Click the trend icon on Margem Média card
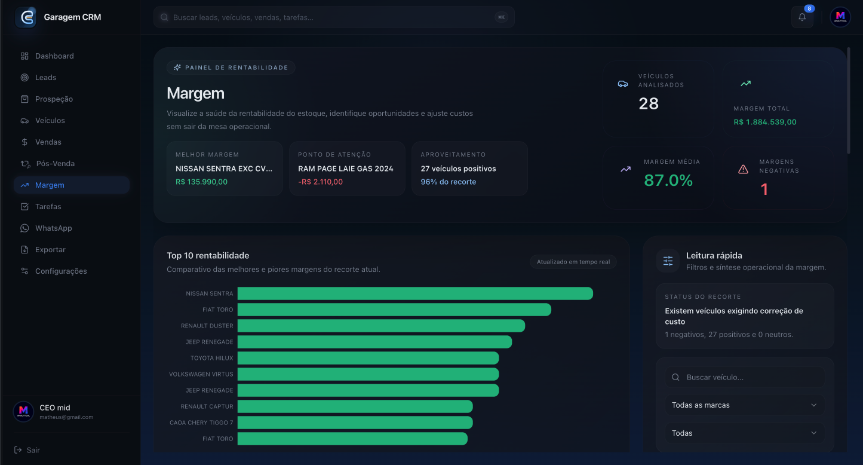Image resolution: width=863 pixels, height=465 pixels. click(x=625, y=169)
